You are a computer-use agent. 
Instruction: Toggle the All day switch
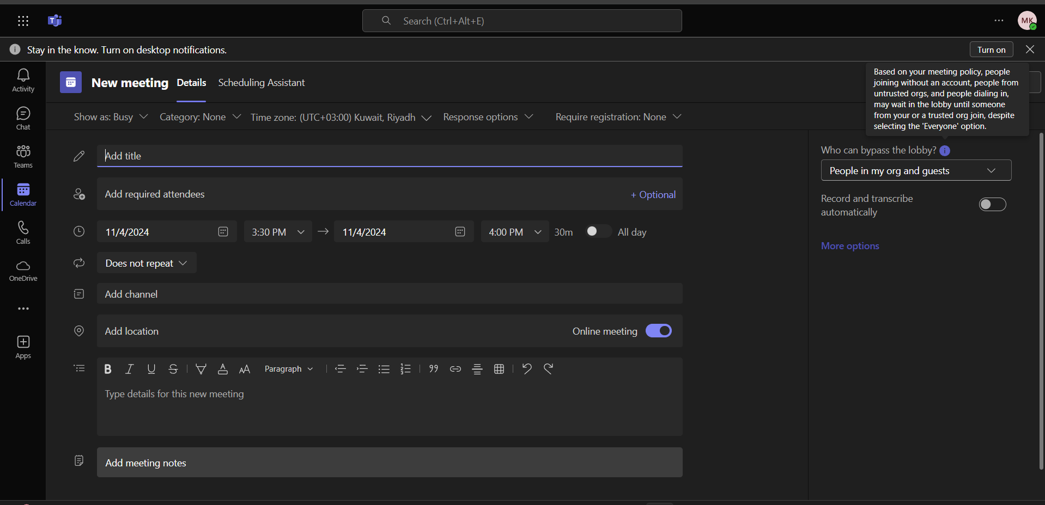point(597,232)
